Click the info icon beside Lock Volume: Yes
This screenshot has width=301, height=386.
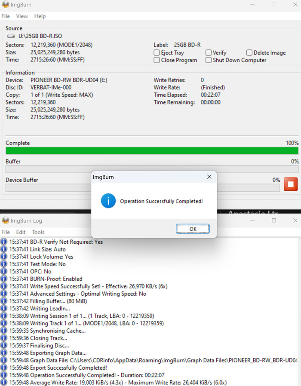(x=4, y=256)
